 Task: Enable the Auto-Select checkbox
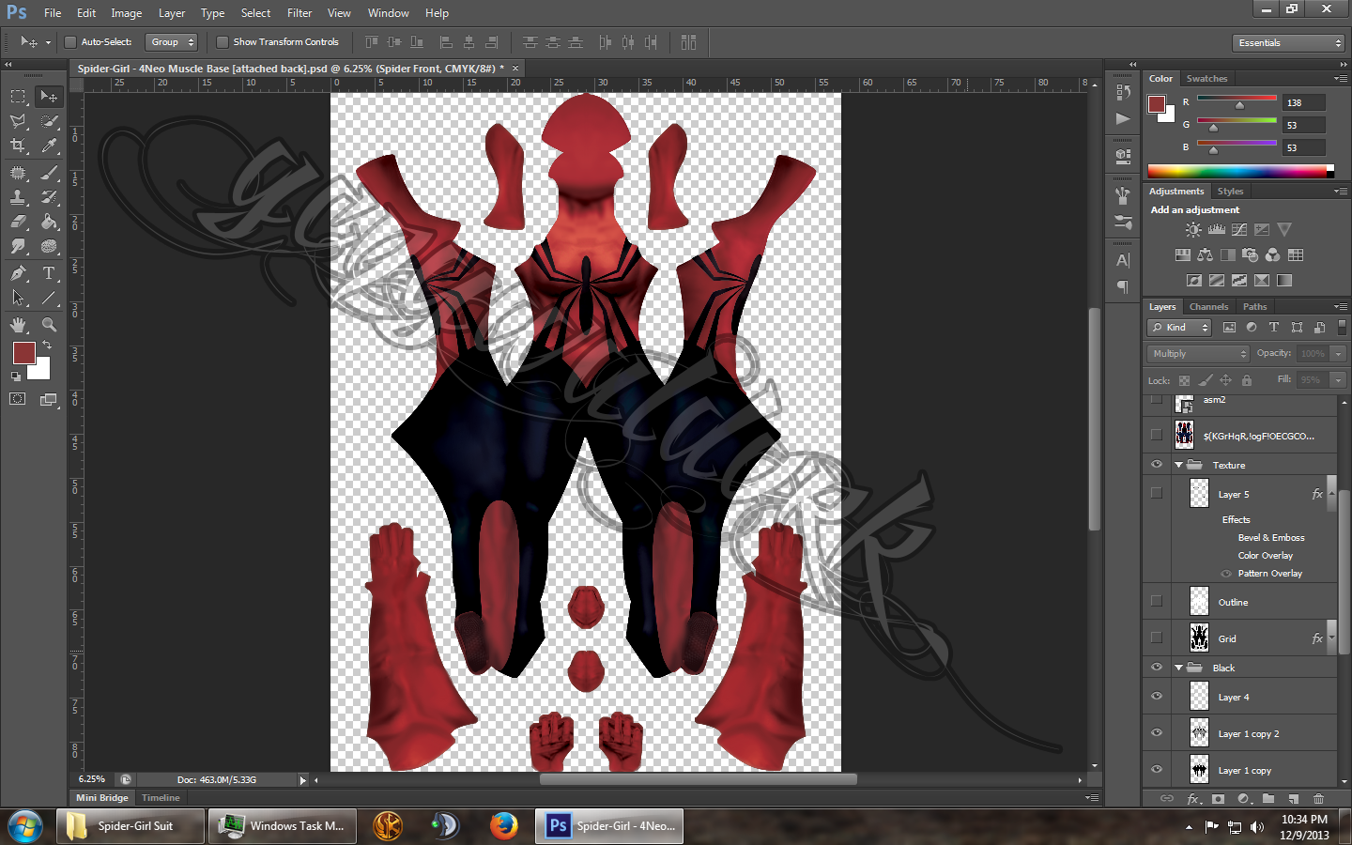click(69, 42)
